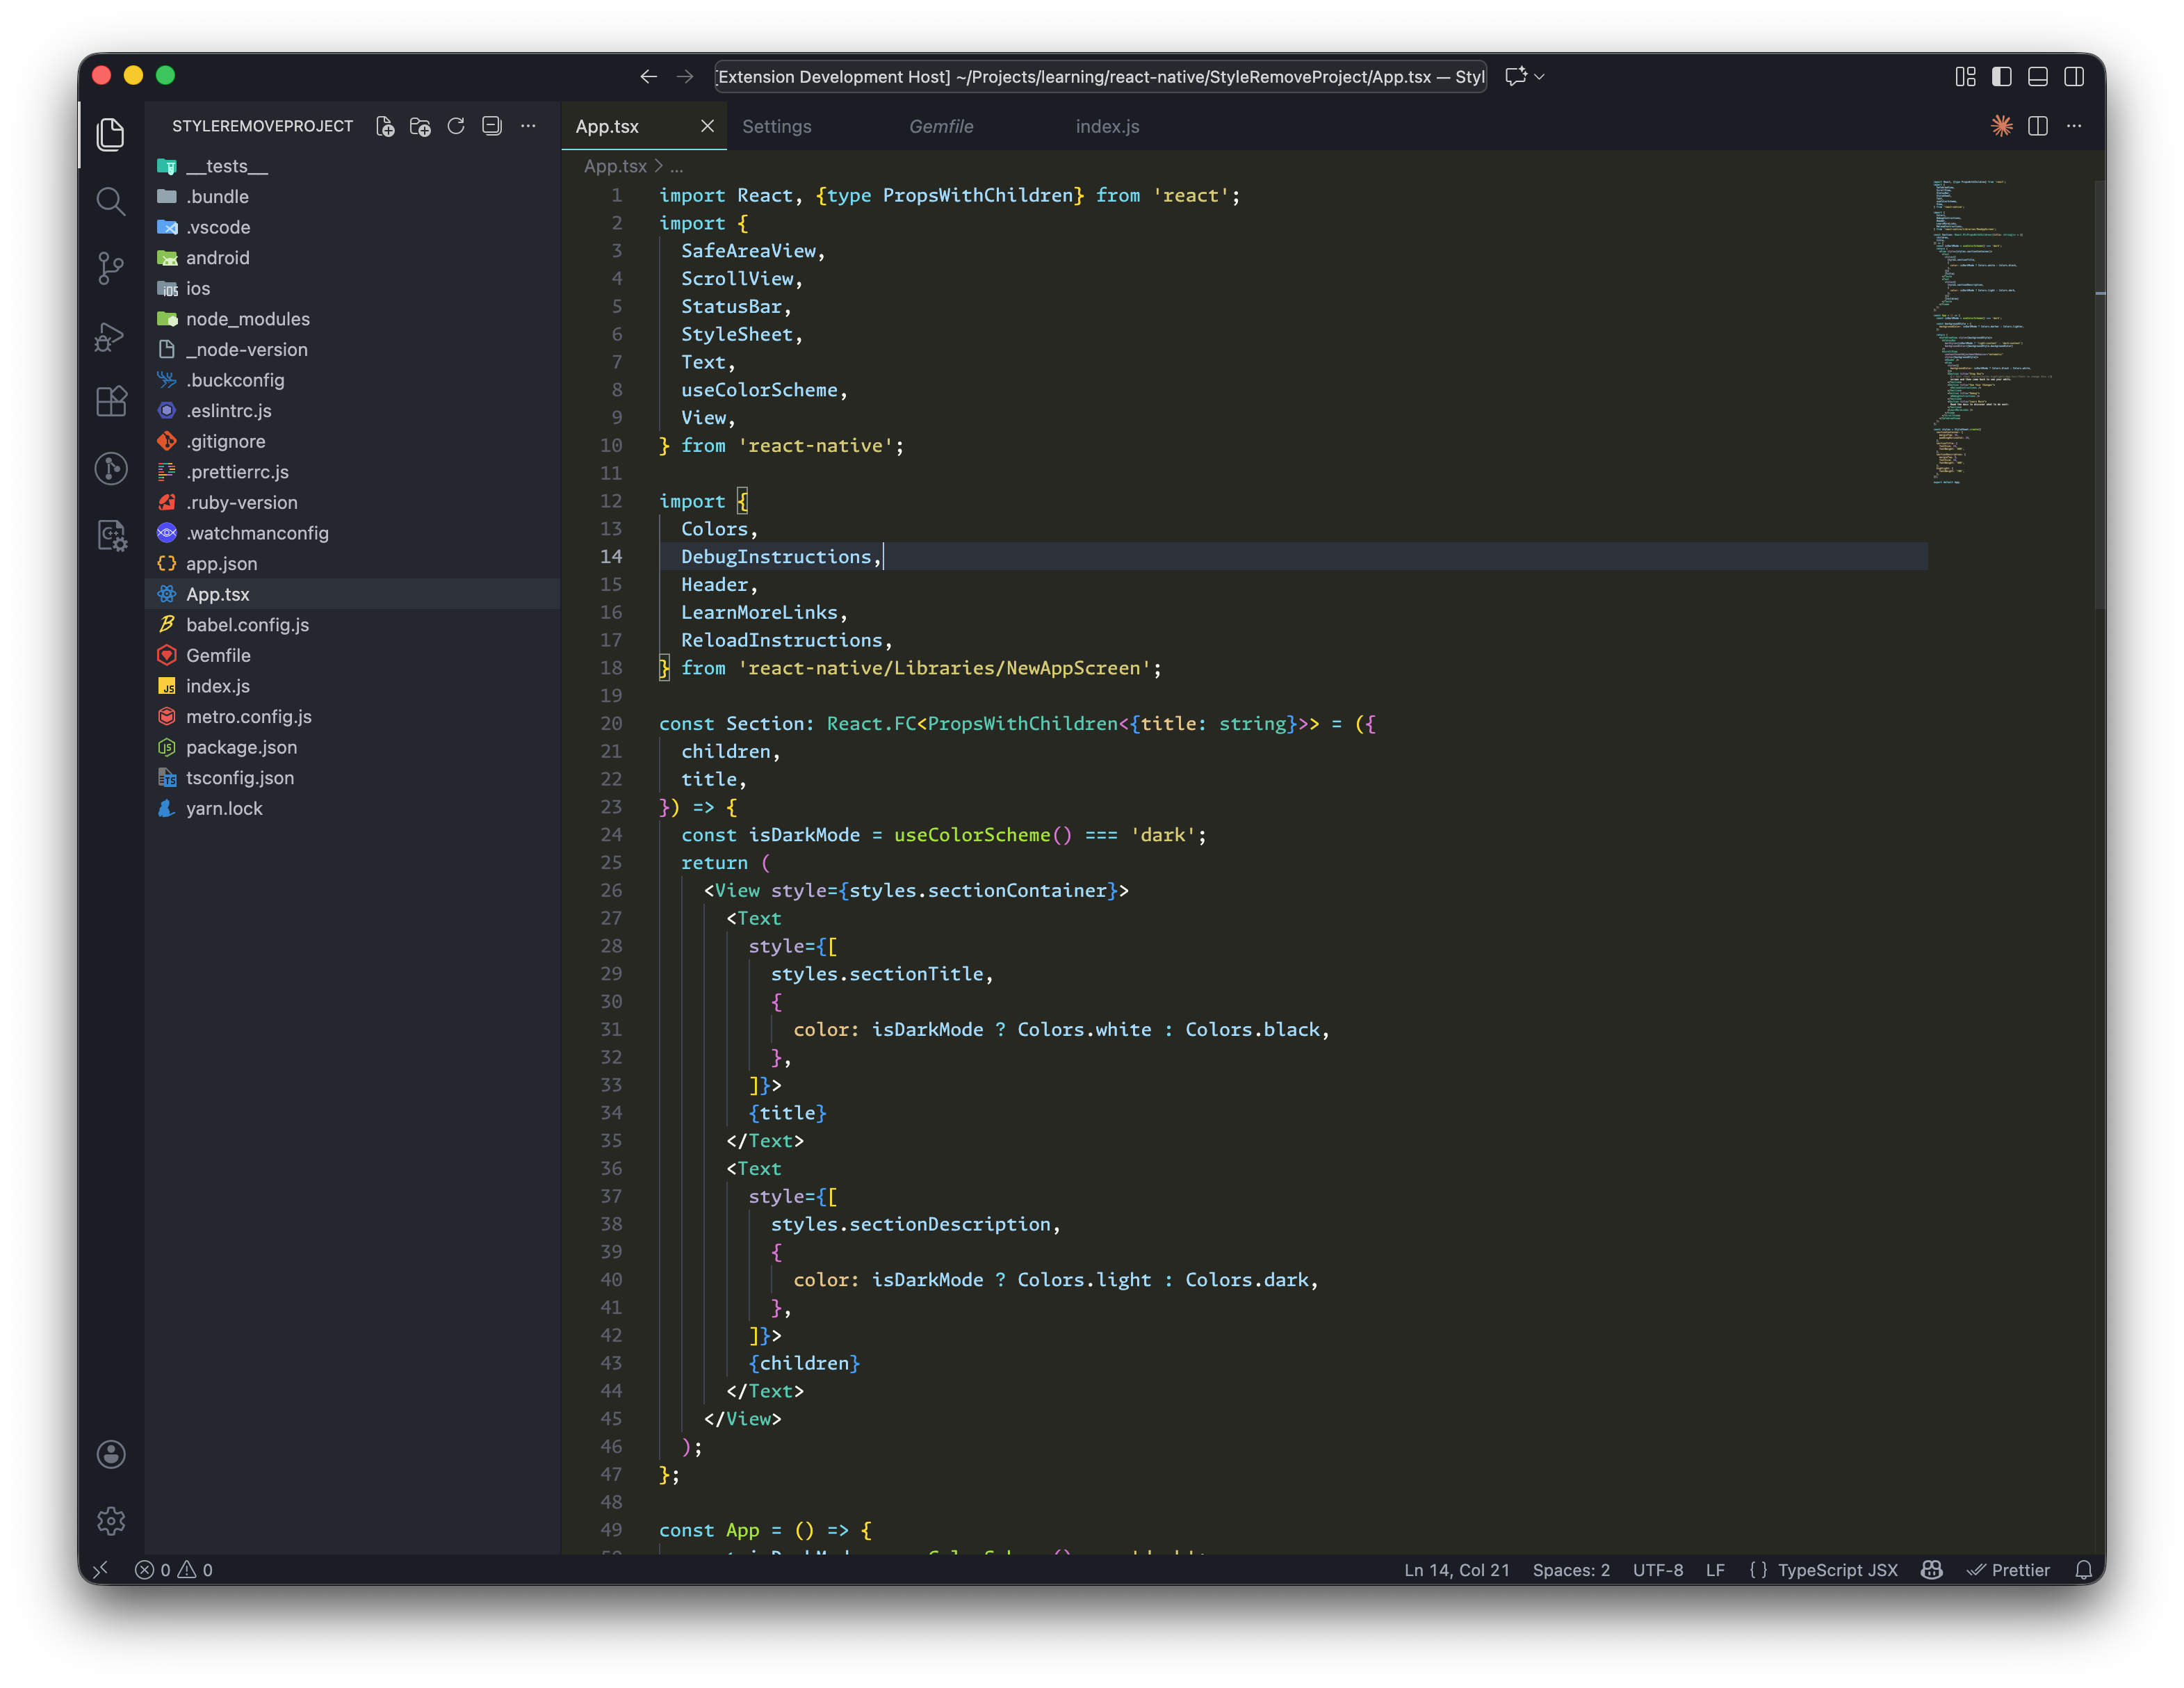Viewport: 2184px width, 1688px height.
Task: Toggle the primary side bar visibility
Action: (2001, 77)
